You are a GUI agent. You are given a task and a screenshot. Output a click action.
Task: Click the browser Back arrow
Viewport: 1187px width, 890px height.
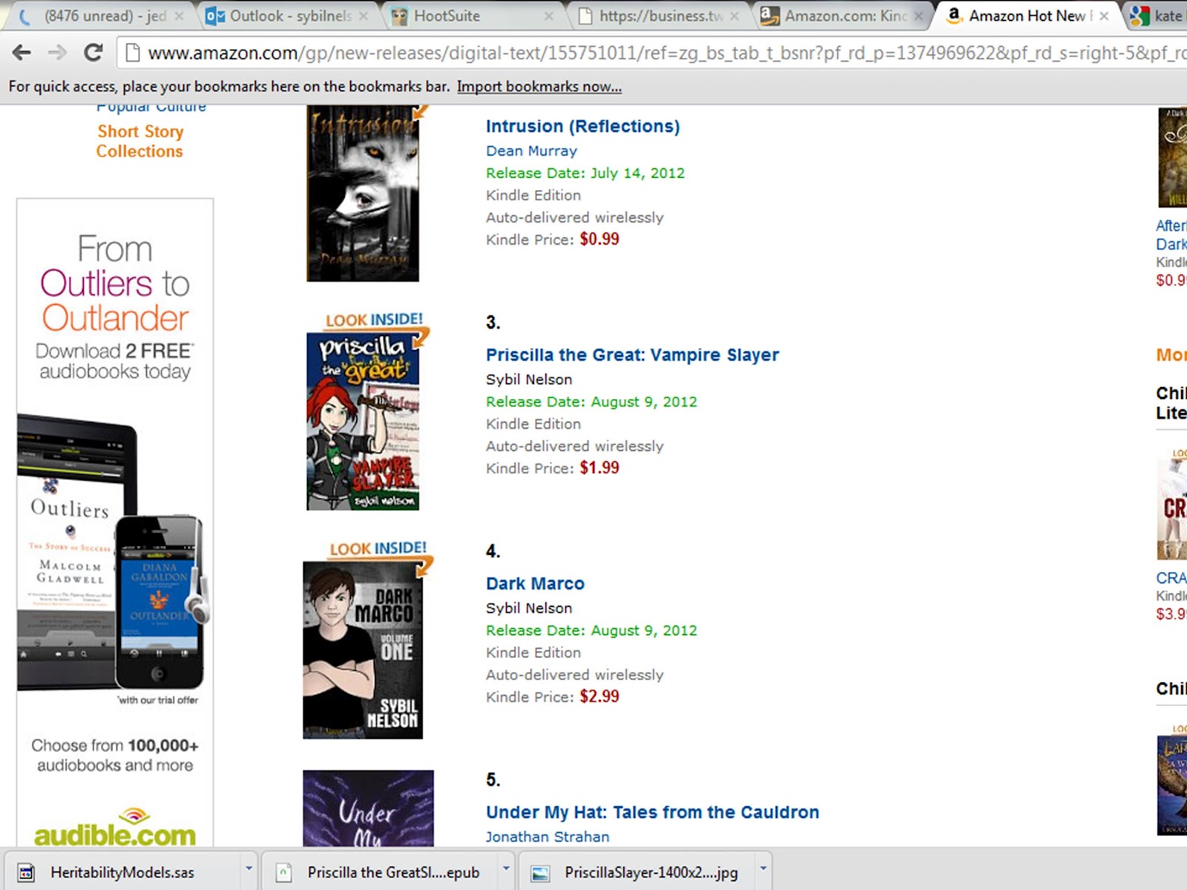(22, 53)
